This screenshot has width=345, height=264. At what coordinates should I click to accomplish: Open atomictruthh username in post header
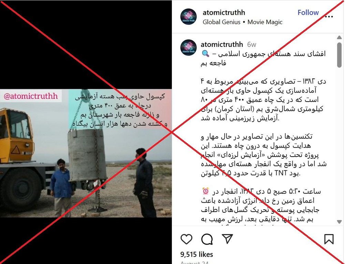[224, 12]
